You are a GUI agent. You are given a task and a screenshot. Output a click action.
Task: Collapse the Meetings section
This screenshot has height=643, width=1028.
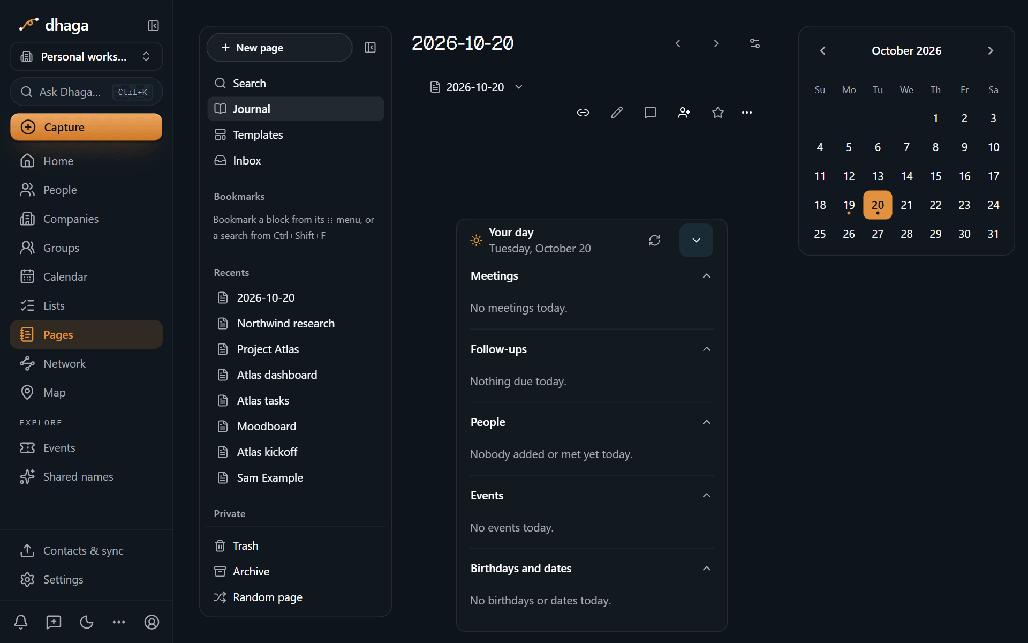pos(707,276)
